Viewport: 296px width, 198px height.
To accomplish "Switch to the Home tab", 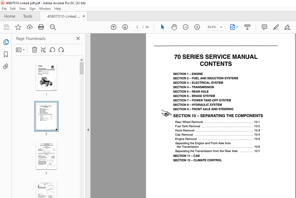I will click(10, 16).
